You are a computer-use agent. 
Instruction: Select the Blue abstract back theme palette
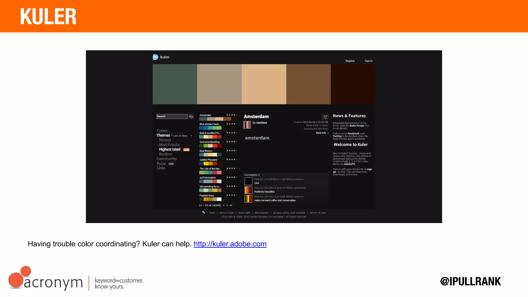[x=210, y=128]
